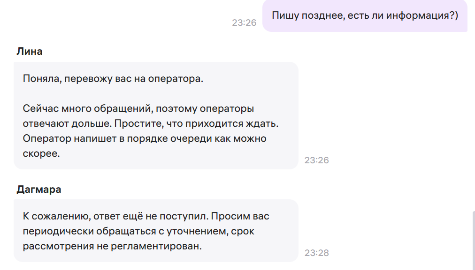The height and width of the screenshot is (270, 475).
Task: Click the sender name Лина
Action: (x=29, y=51)
